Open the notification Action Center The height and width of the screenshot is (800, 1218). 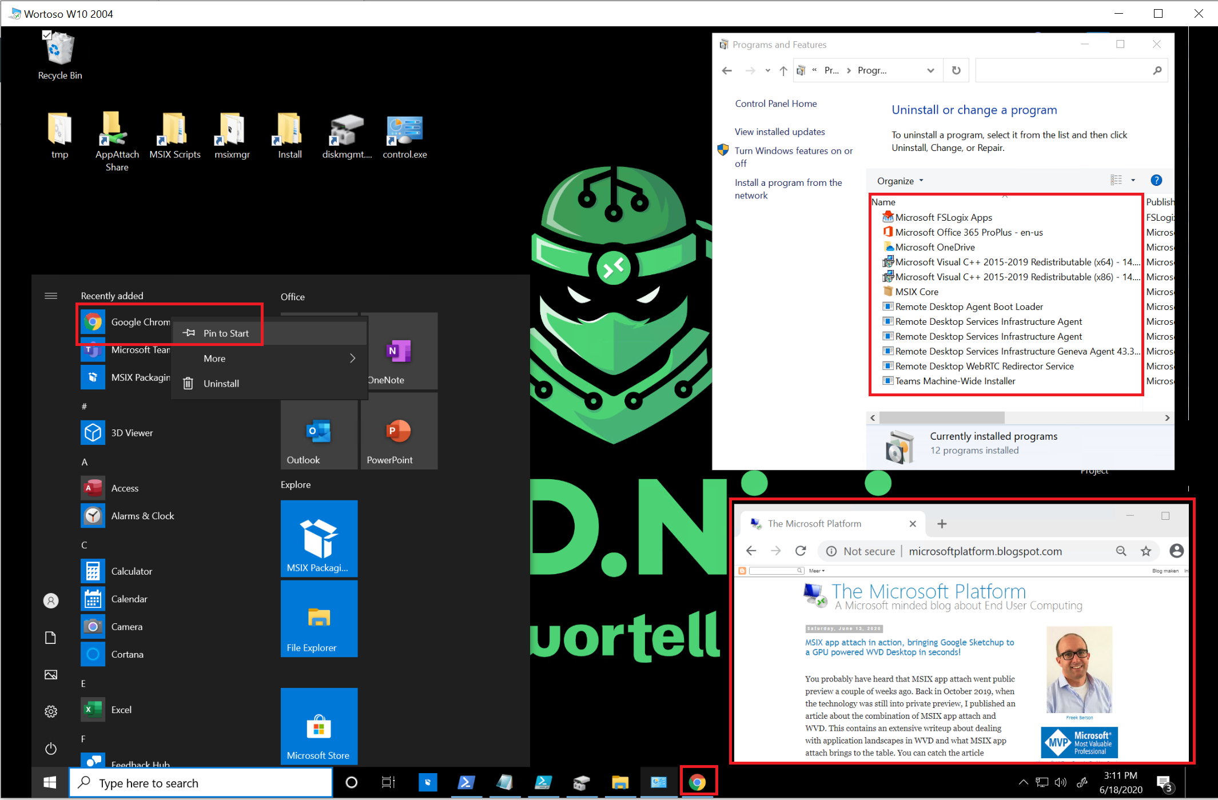(x=1164, y=783)
